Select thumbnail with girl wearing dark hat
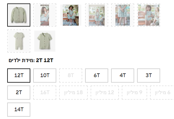 click(71, 15)
